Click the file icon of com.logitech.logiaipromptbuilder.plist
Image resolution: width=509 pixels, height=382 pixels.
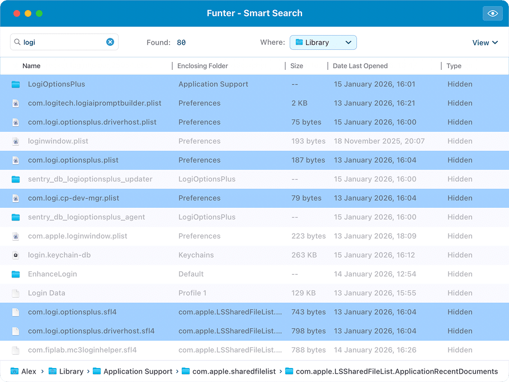16,103
